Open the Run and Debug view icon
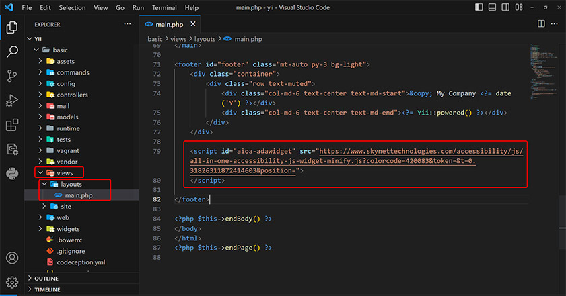The width and height of the screenshot is (566, 296). point(12,101)
